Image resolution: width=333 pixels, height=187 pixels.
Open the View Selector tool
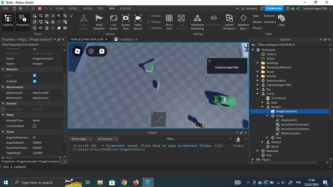[84, 22]
